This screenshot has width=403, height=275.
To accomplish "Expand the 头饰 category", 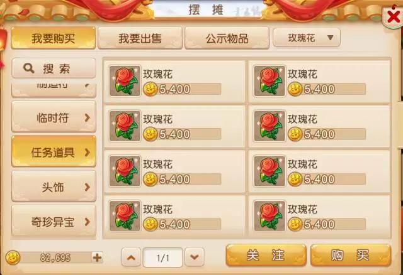I will click(54, 186).
